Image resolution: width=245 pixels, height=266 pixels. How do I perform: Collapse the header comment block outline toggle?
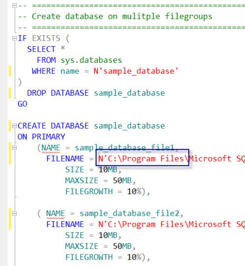click(x=14, y=5)
